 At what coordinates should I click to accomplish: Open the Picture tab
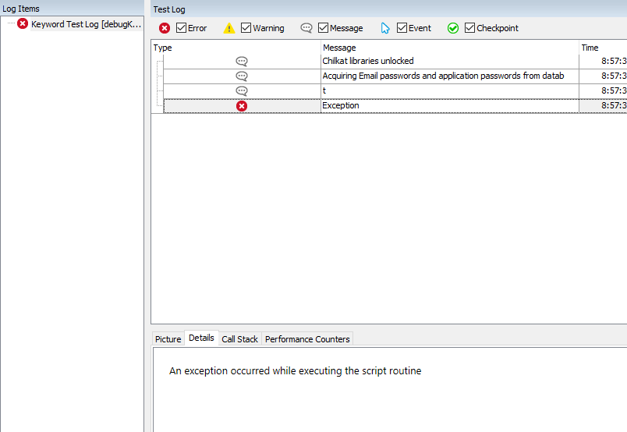(168, 339)
